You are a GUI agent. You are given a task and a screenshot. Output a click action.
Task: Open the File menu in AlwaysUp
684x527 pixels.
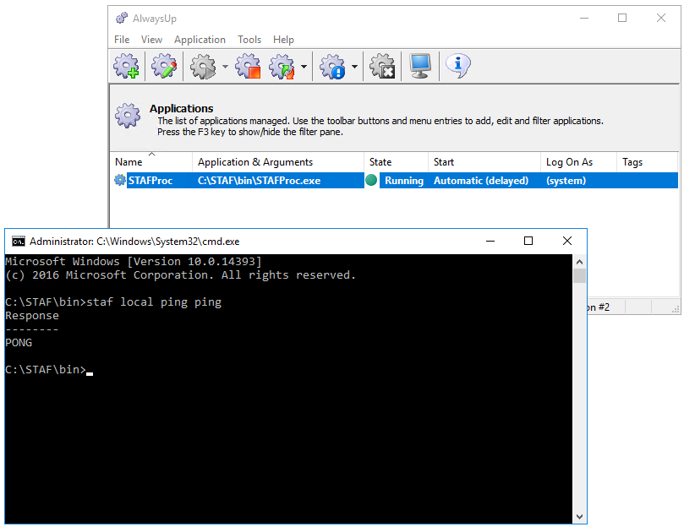pos(122,40)
